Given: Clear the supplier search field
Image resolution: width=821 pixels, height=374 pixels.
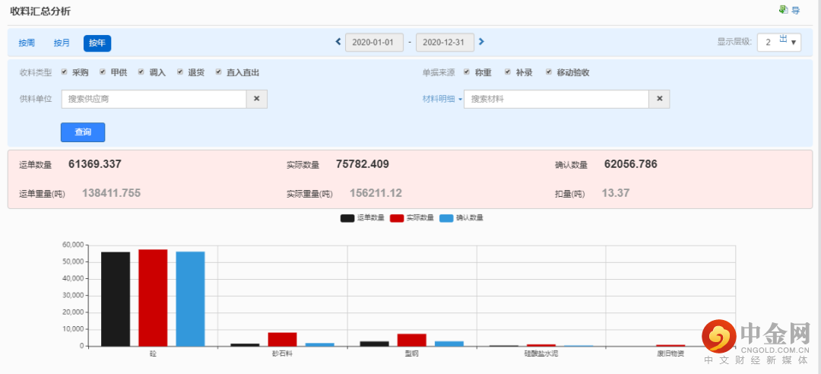Looking at the screenshot, I should (x=257, y=99).
